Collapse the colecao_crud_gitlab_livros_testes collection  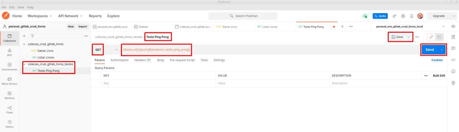(24, 64)
